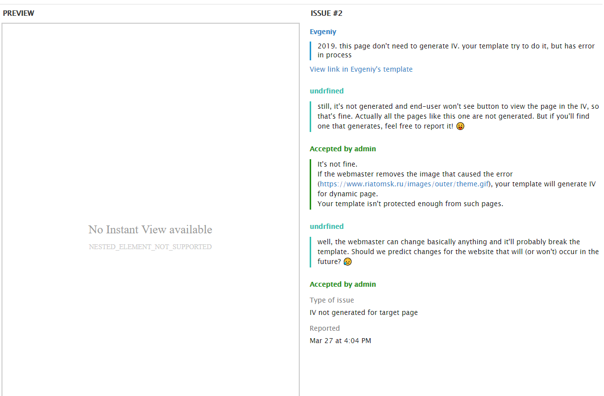Click the last 'Accepted by admin' heading

coord(342,284)
